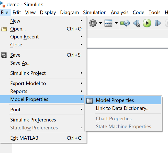Open the Analysis menu
The height and width of the screenshot is (153, 168).
pos(120,13)
